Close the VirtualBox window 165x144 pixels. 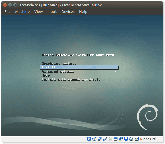5,5
